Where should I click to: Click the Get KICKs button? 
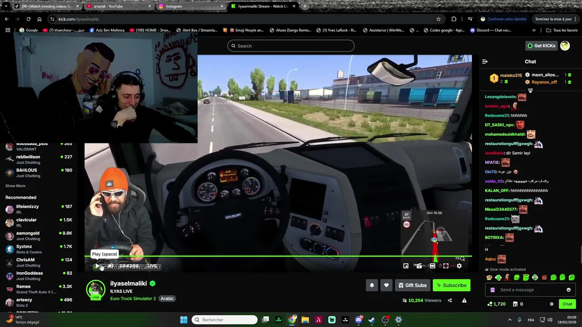click(541, 45)
